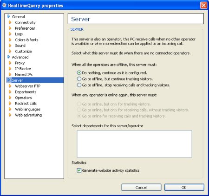Click the orange arrow icon beside Logs
Screen dimensions: 209x196
pos(10,34)
